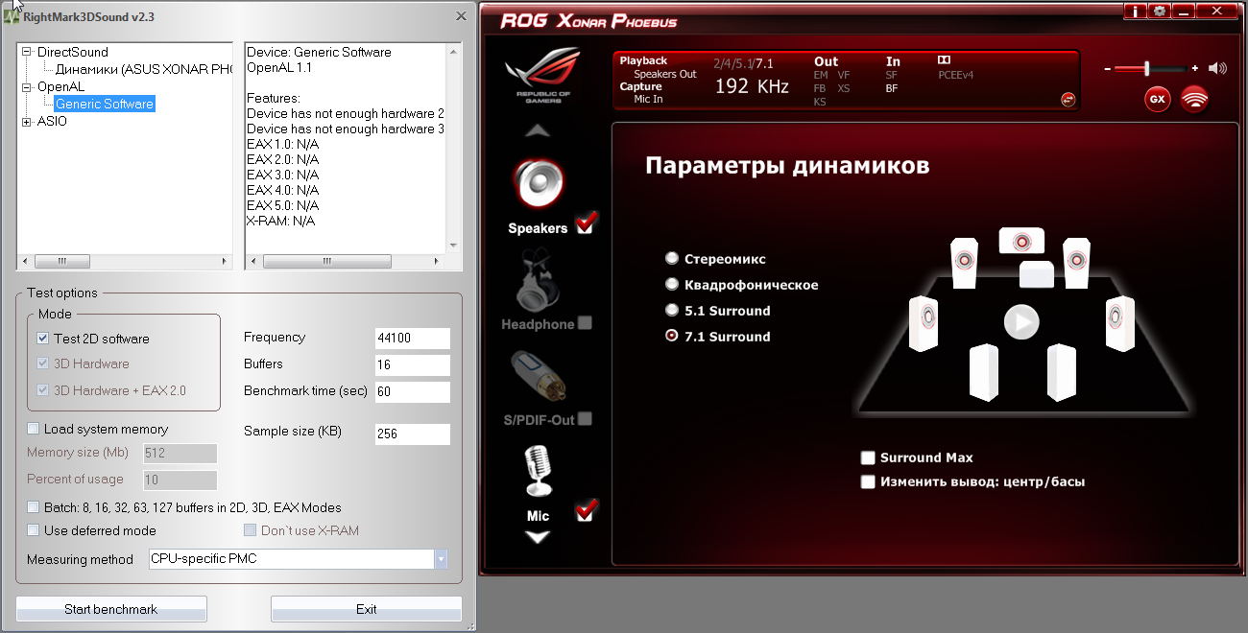This screenshot has height=633, width=1248.
Task: Open the Measuring method dropdown
Action: [x=441, y=559]
